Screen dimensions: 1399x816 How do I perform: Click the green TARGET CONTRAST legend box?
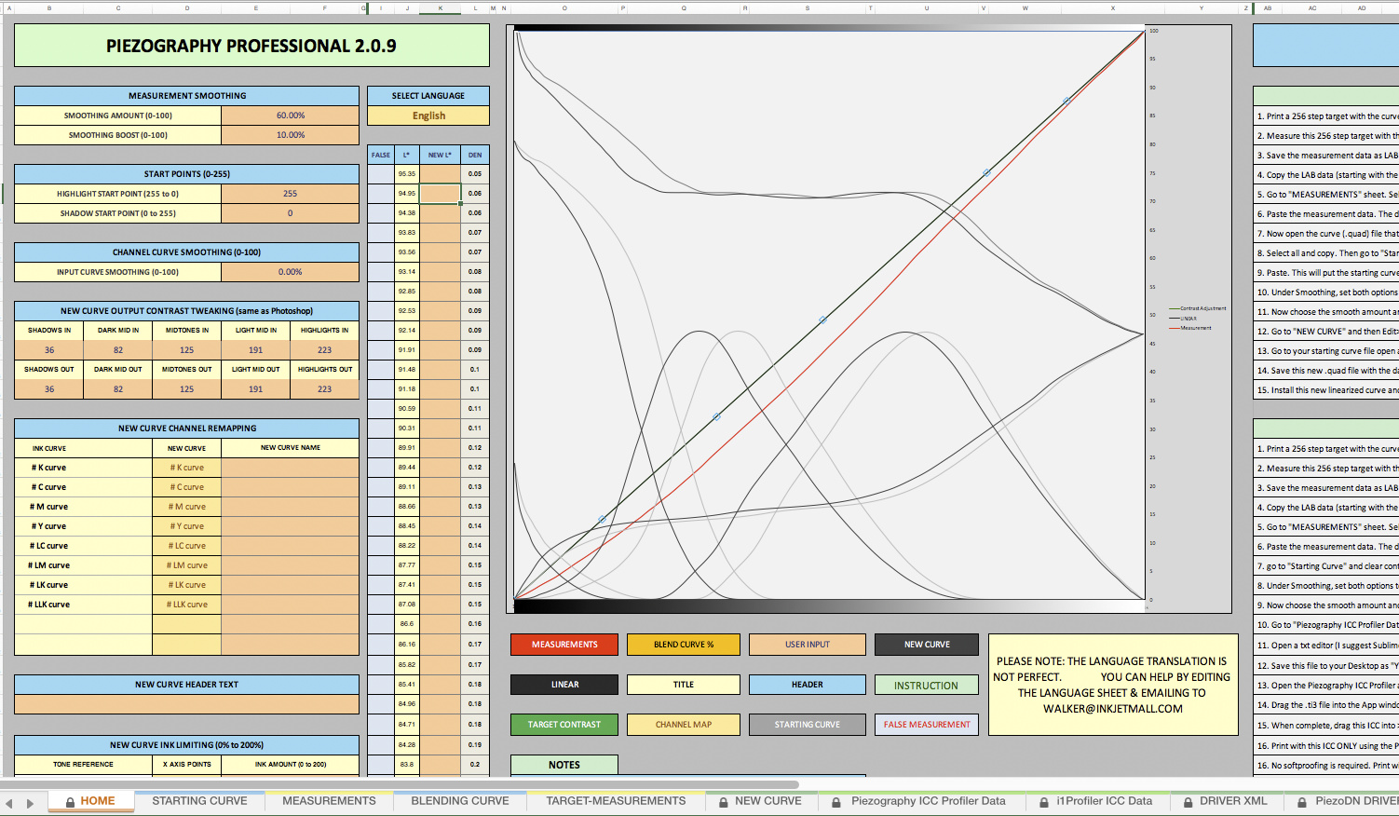(564, 725)
